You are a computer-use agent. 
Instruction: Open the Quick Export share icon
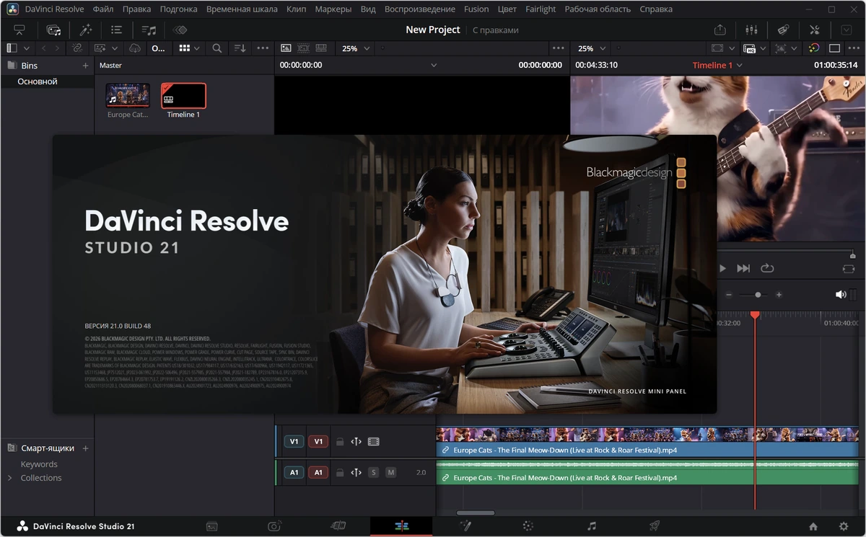720,30
